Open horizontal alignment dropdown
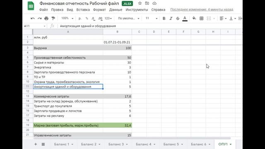 pos(223,18)
